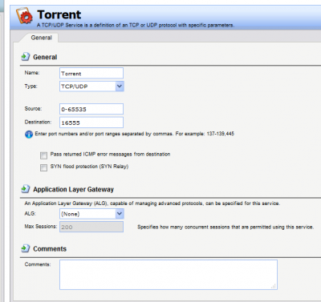This screenshot has width=321, height=302.
Task: Open the Type dropdown arrow
Action: (x=120, y=87)
